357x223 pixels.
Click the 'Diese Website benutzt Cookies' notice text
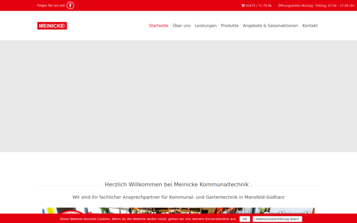148,219
